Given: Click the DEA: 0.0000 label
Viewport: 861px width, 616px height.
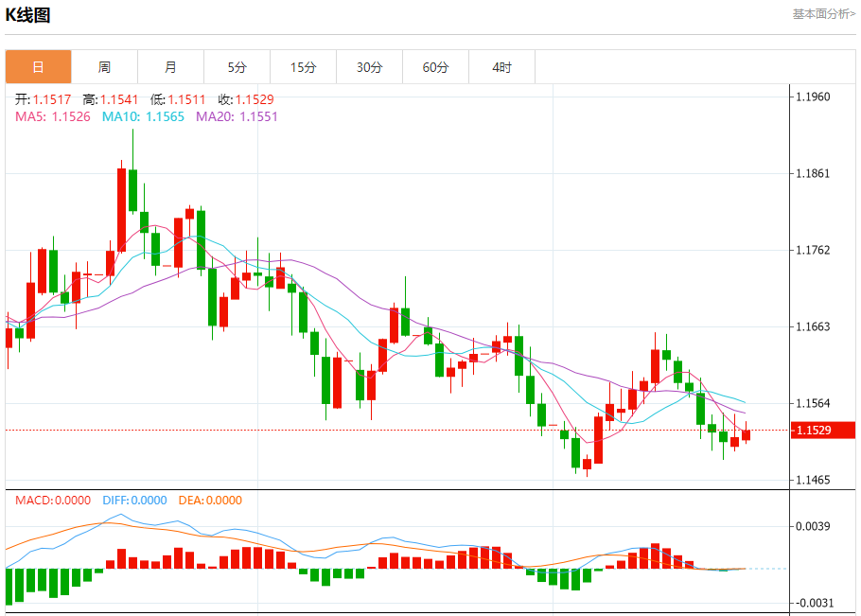Looking at the screenshot, I should pyautogui.click(x=210, y=501).
